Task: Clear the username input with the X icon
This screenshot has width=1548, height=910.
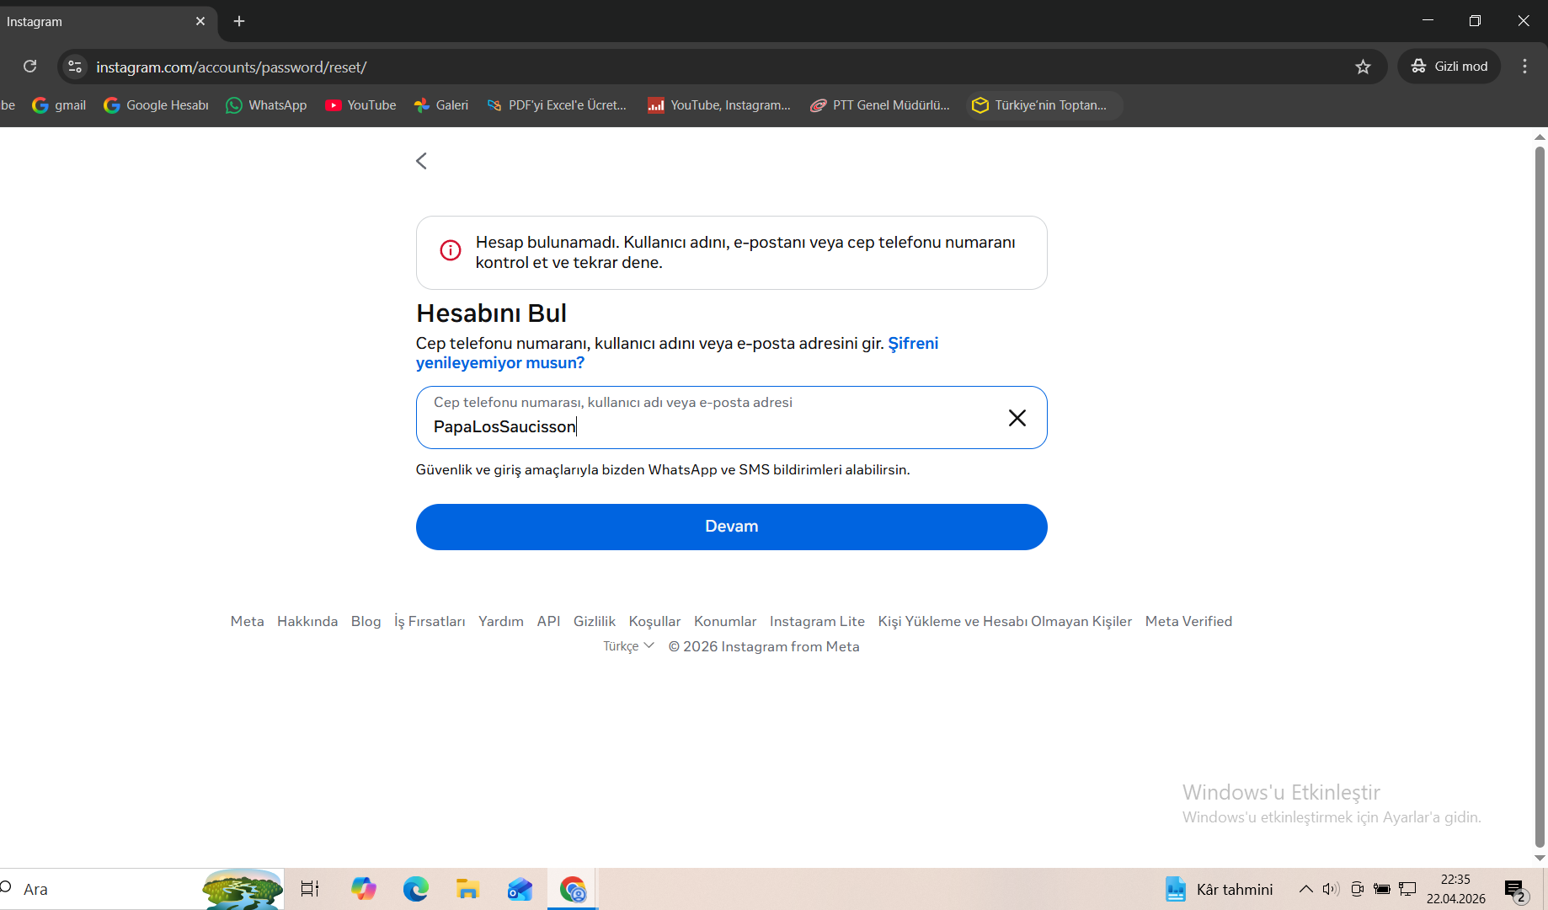Action: (x=1017, y=418)
